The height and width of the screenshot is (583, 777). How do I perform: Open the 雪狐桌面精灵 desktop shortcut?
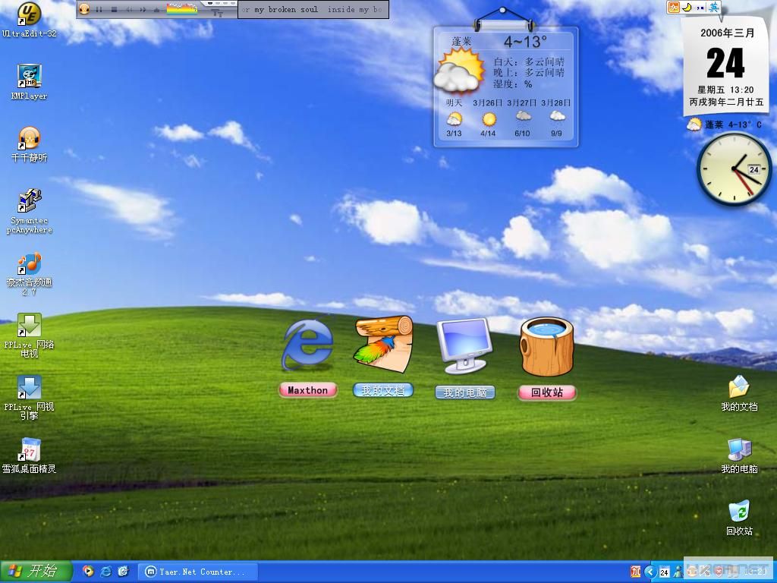click(x=30, y=455)
